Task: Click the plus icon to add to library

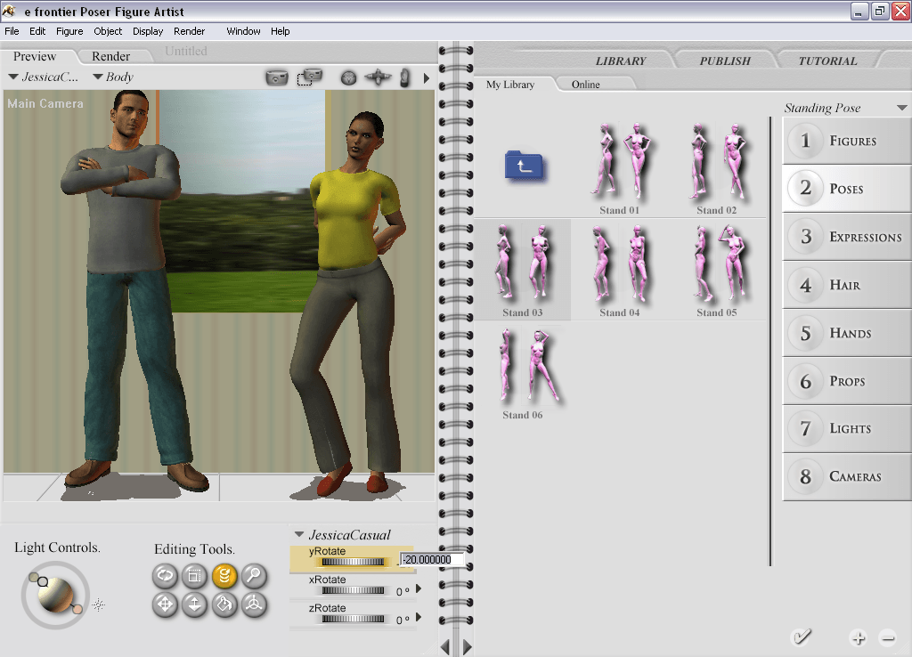Action: [x=858, y=637]
